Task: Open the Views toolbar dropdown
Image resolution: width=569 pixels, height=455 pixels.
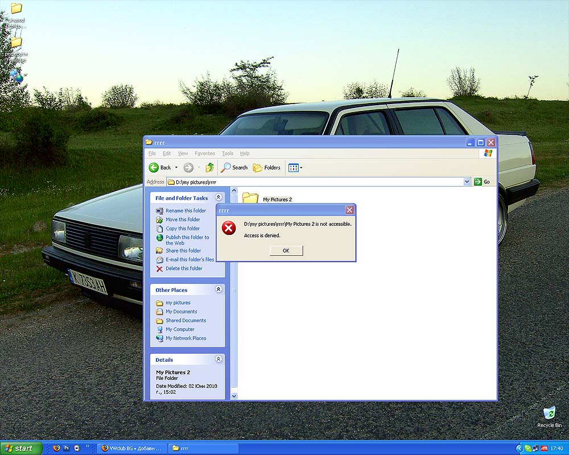Action: [x=295, y=167]
